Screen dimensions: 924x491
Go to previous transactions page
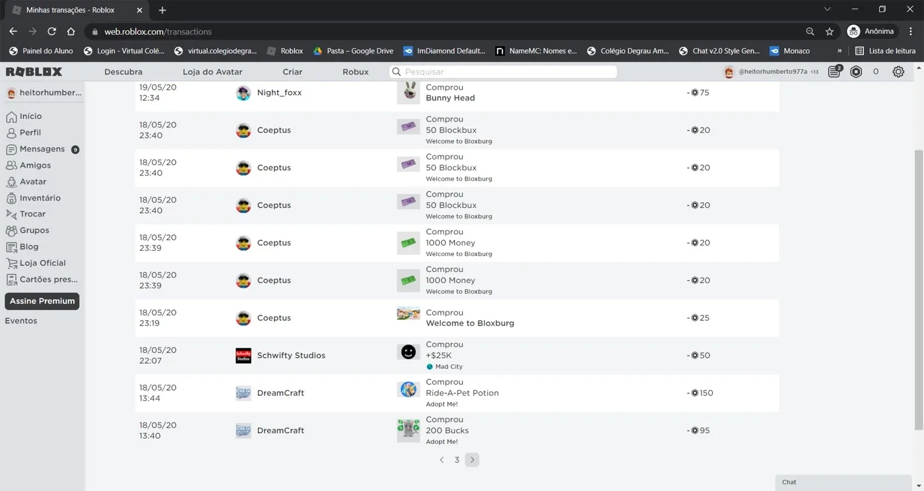442,460
